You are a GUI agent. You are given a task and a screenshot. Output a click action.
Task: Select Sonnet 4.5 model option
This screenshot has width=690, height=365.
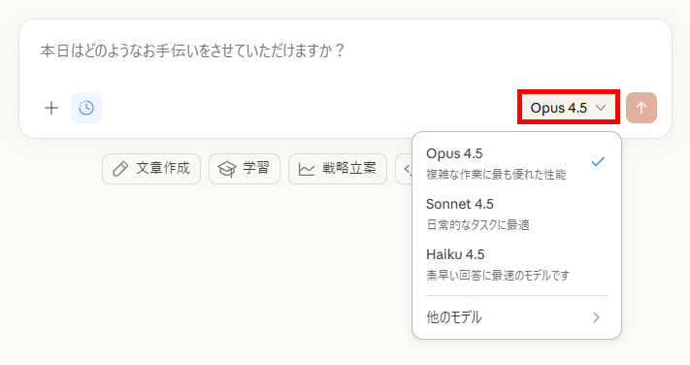tap(516, 214)
